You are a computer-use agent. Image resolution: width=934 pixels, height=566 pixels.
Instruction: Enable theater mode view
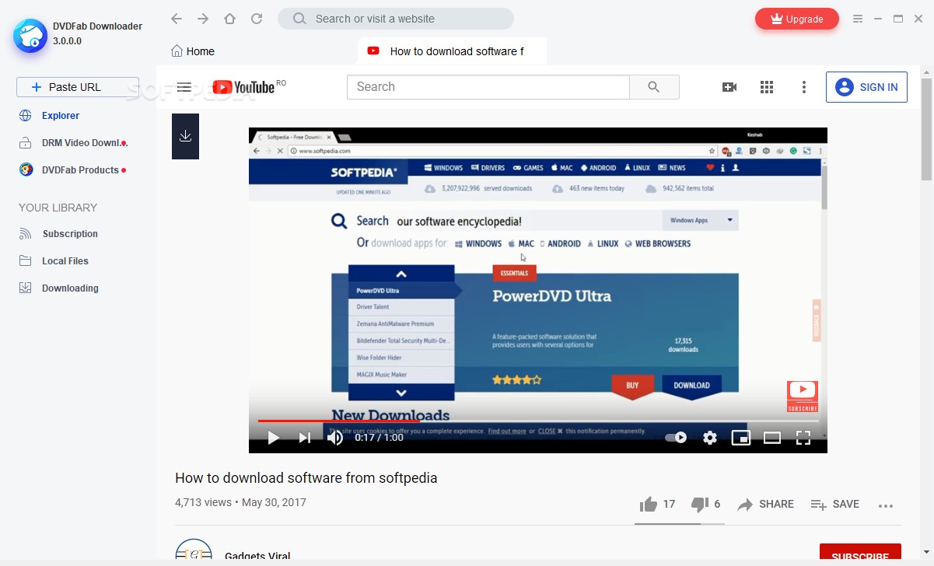[772, 438]
